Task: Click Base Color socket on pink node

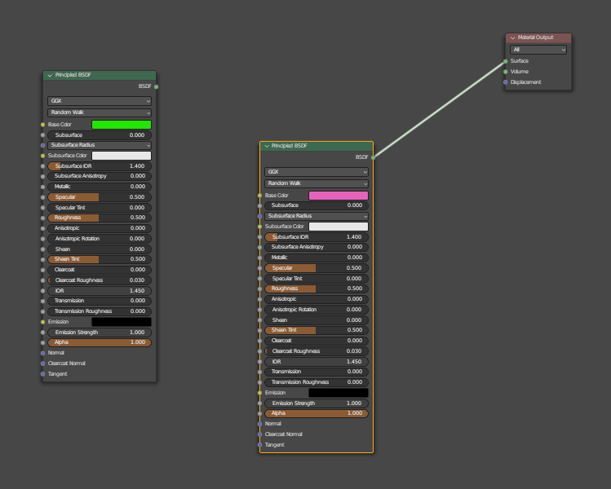Action: pyautogui.click(x=260, y=196)
